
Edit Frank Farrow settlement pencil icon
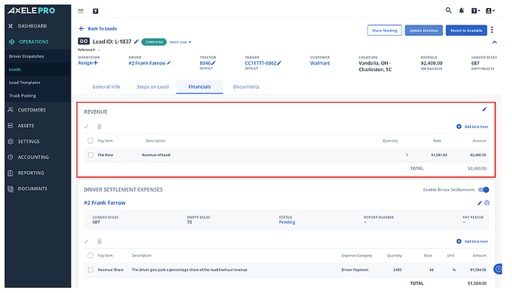pos(480,202)
